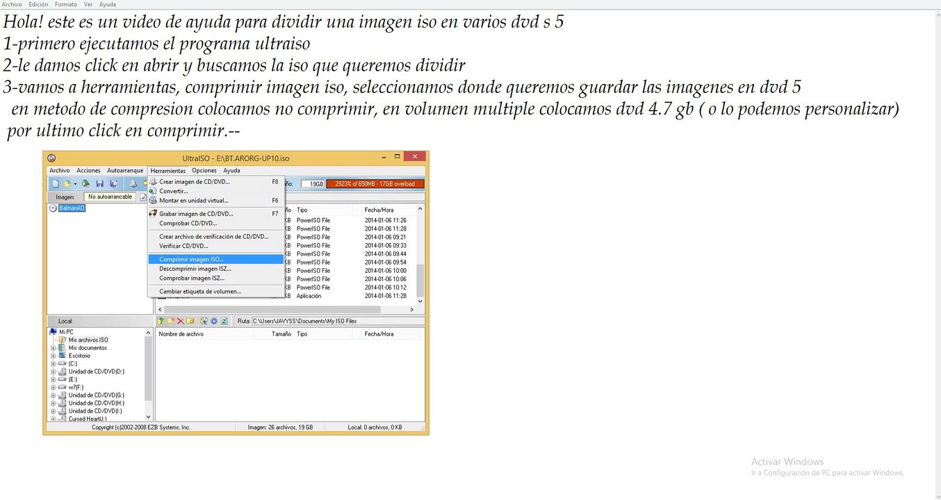Click the Aplicación row dated 2014-01-06 11:28
This screenshot has width=941, height=500.
351,296
